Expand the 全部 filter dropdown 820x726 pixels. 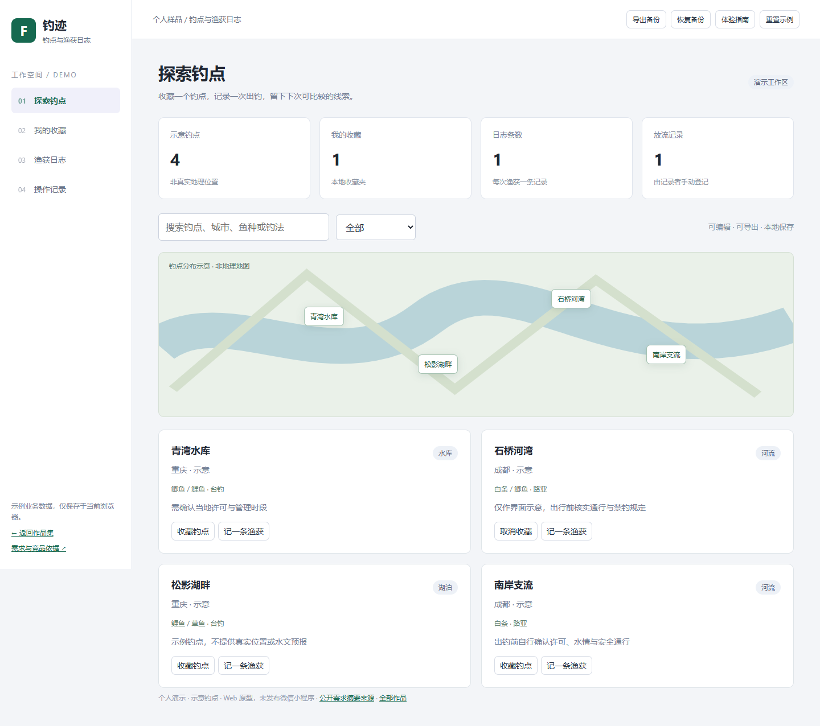coord(376,228)
